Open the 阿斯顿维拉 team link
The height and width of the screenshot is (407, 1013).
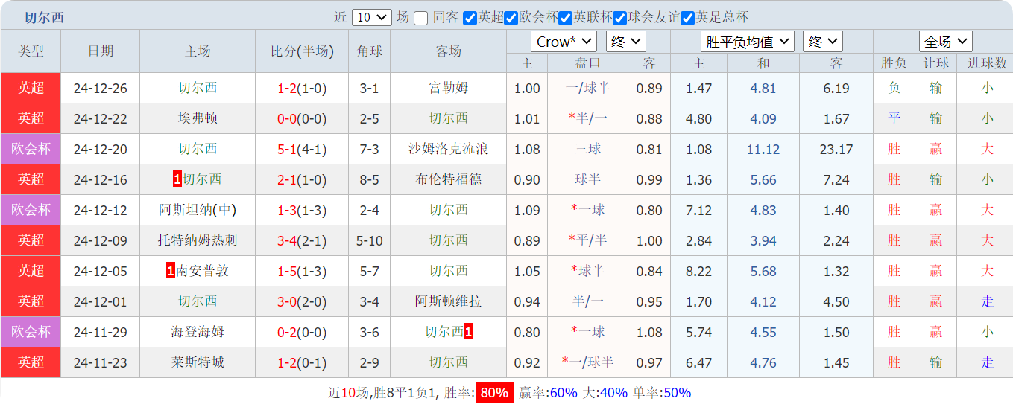[x=448, y=301]
